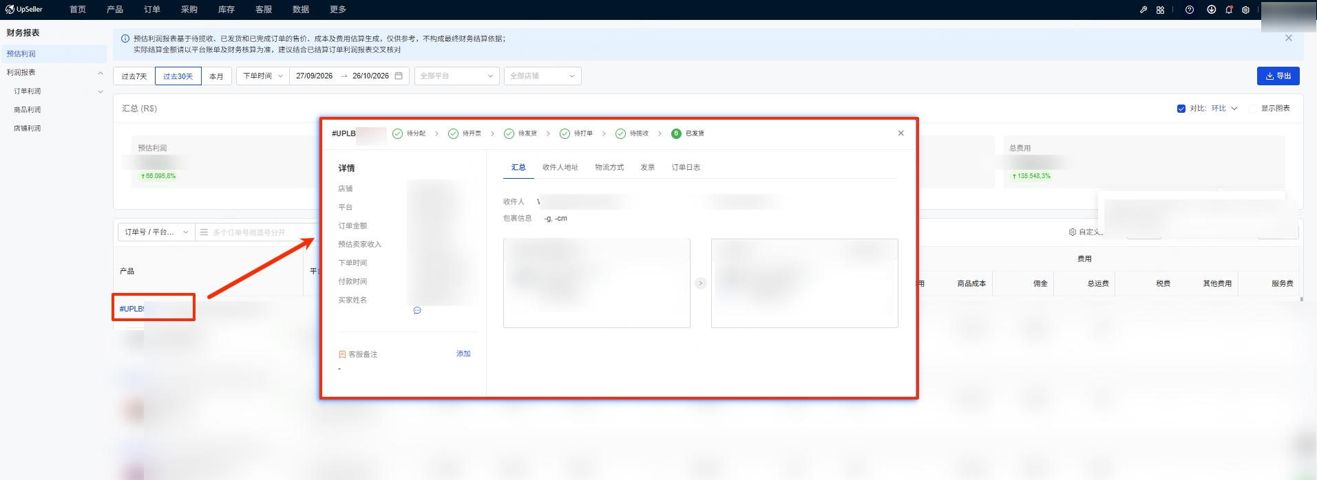1317x480 pixels.
Task: Click the 客服备注 note icon
Action: point(342,355)
